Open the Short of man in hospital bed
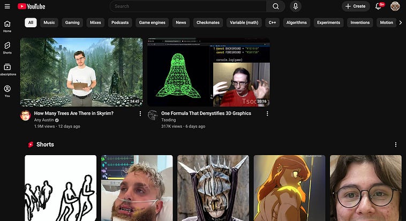The image size is (406, 221). click(x=137, y=188)
